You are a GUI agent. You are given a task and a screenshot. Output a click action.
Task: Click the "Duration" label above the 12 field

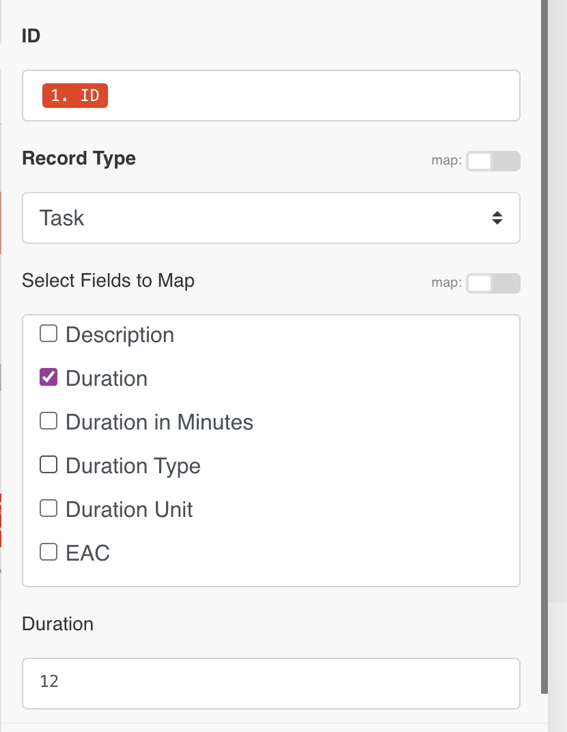pyautogui.click(x=57, y=624)
